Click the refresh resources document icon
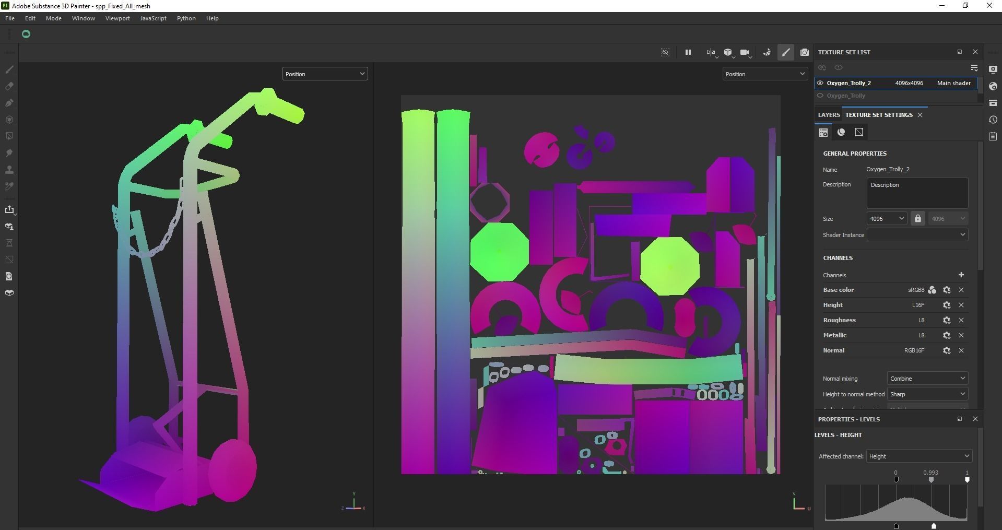The image size is (1002, 530). [9, 276]
